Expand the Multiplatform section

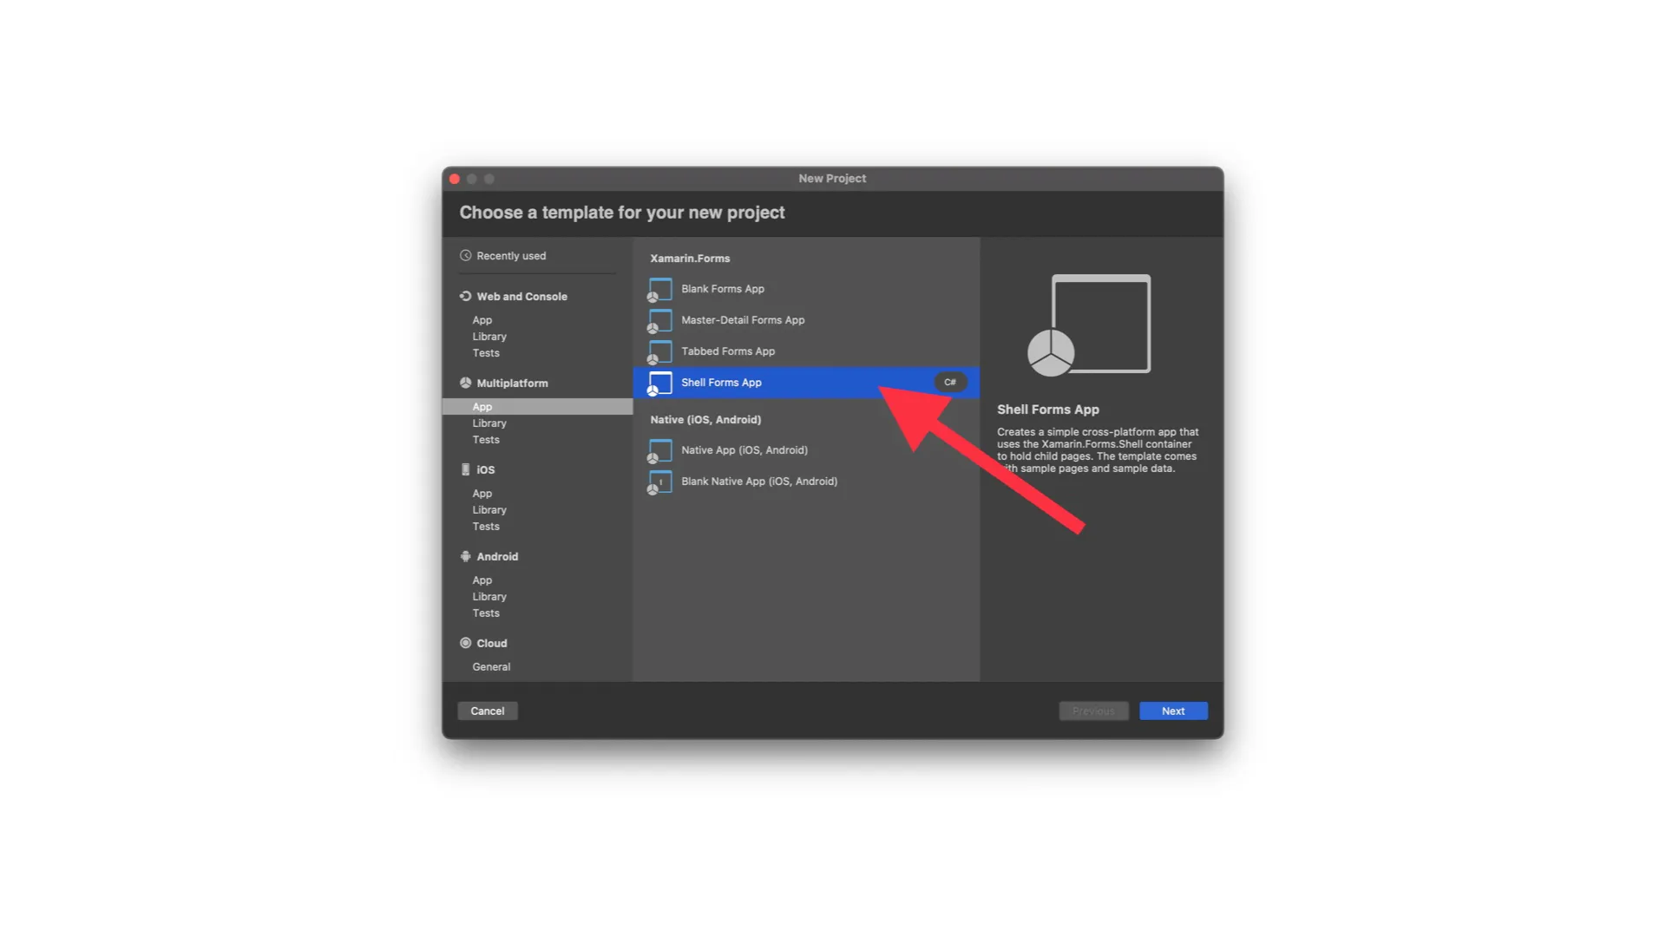[x=511, y=382]
